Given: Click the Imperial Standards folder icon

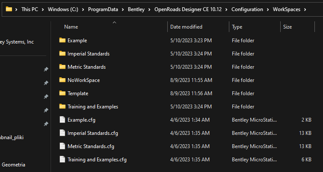Looking at the screenshot, I should point(62,54).
